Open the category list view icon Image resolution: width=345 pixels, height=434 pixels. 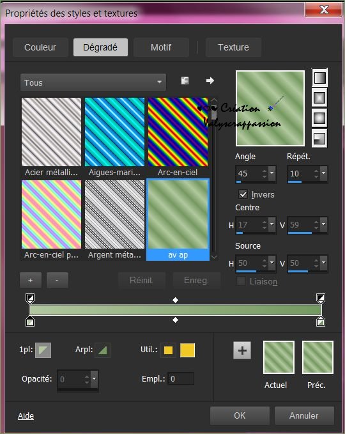coord(185,81)
